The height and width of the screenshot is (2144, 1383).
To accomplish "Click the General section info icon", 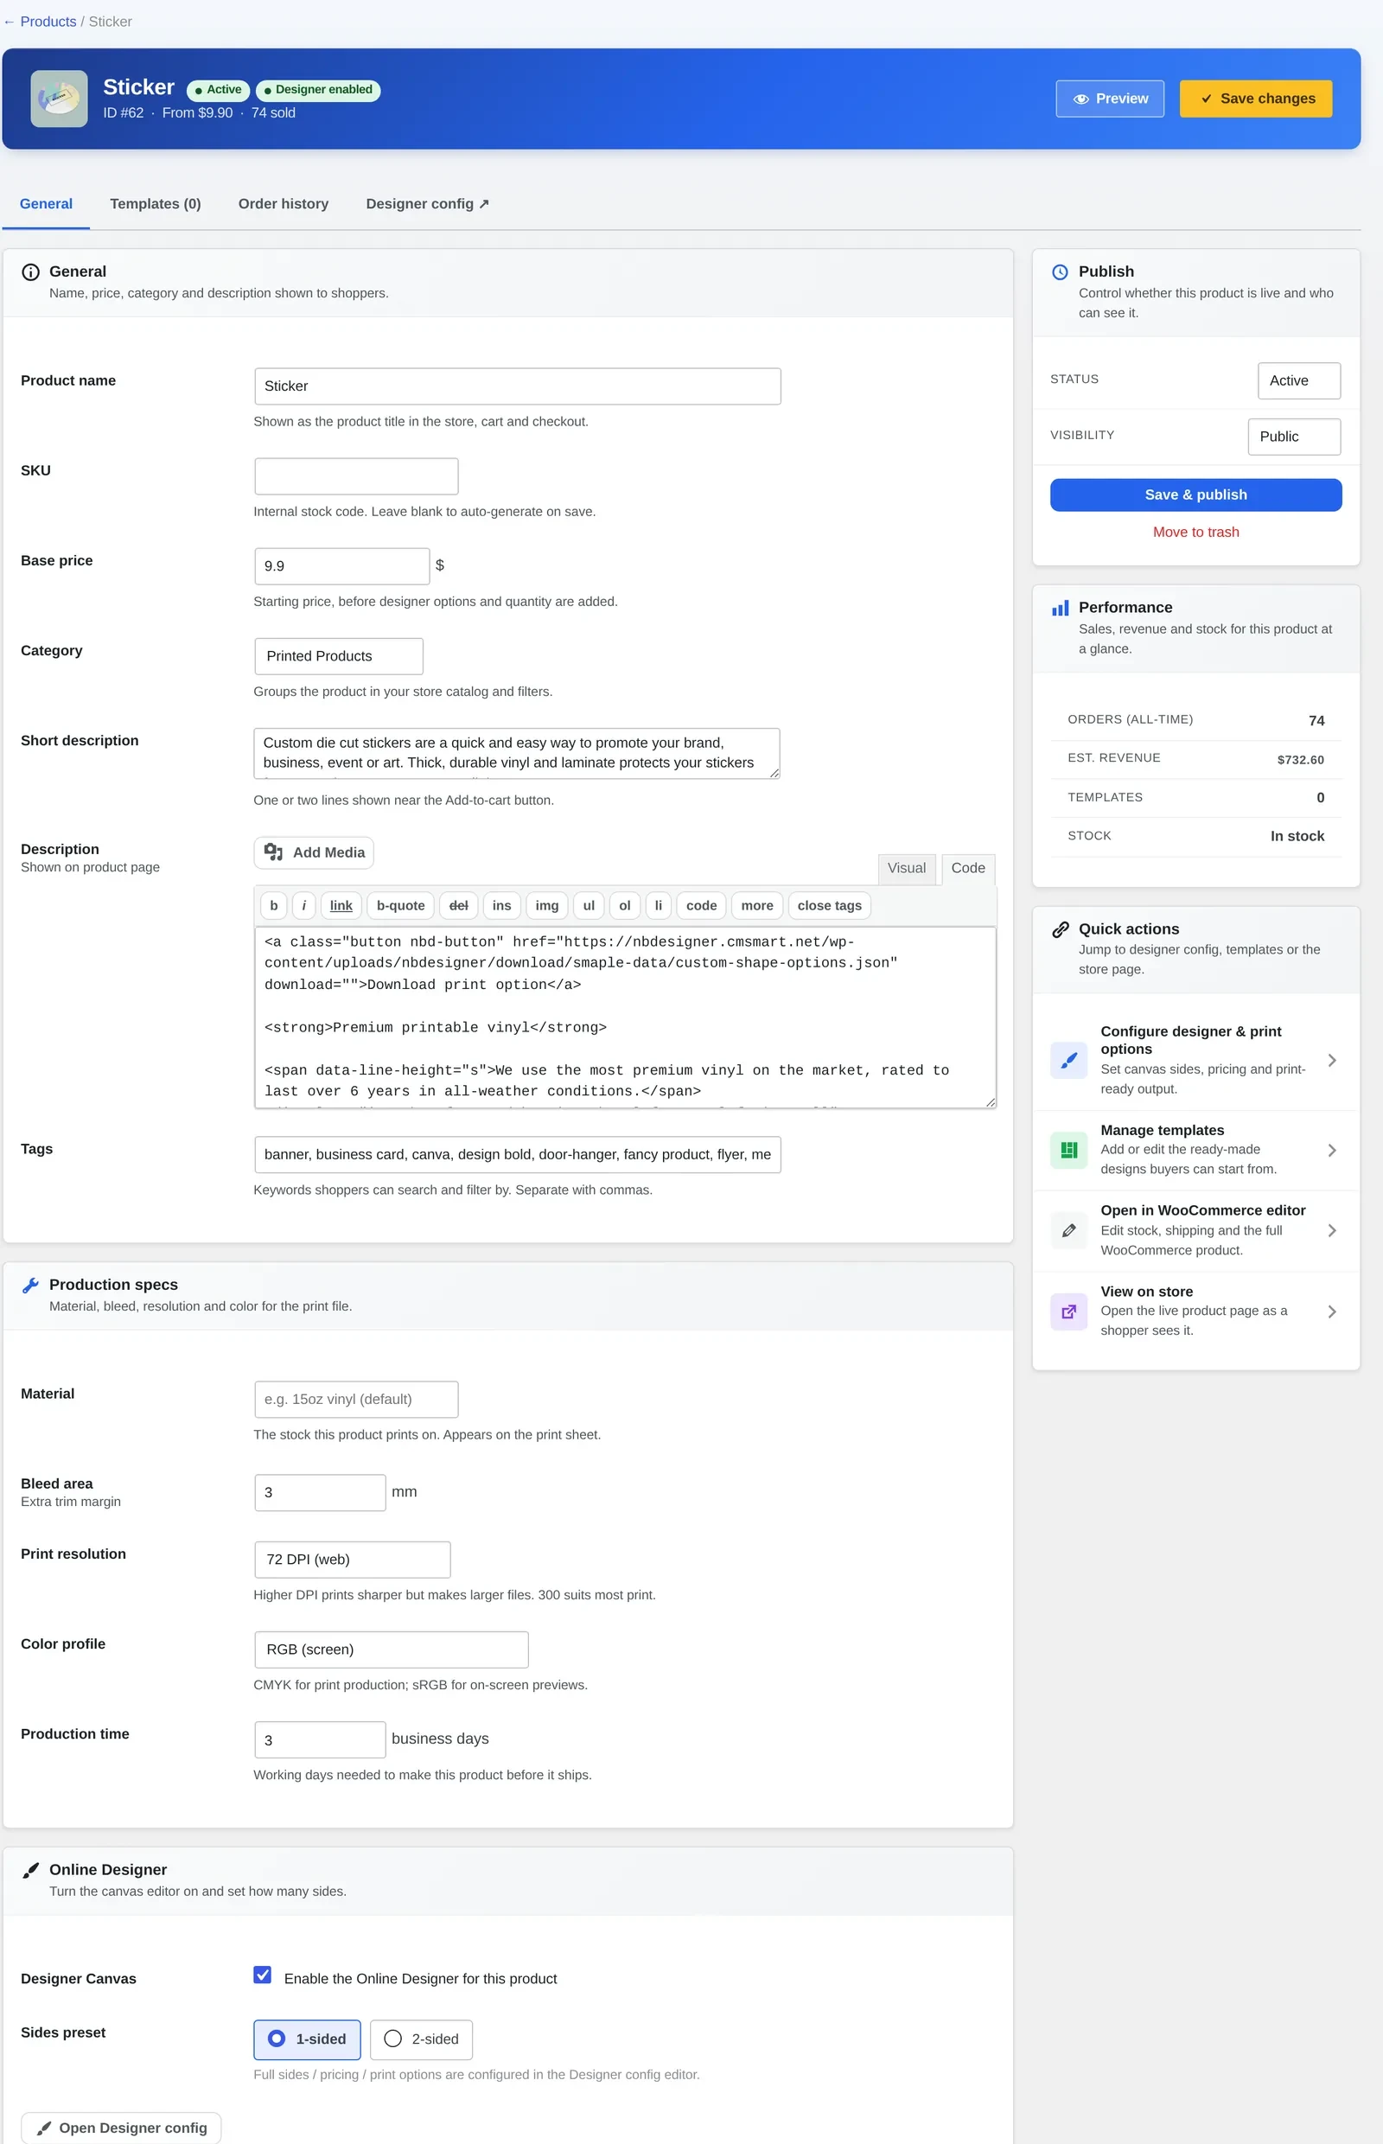I will (30, 272).
